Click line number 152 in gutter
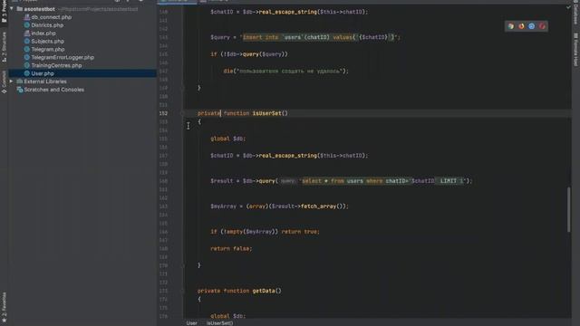The image size is (580, 326). point(163,113)
